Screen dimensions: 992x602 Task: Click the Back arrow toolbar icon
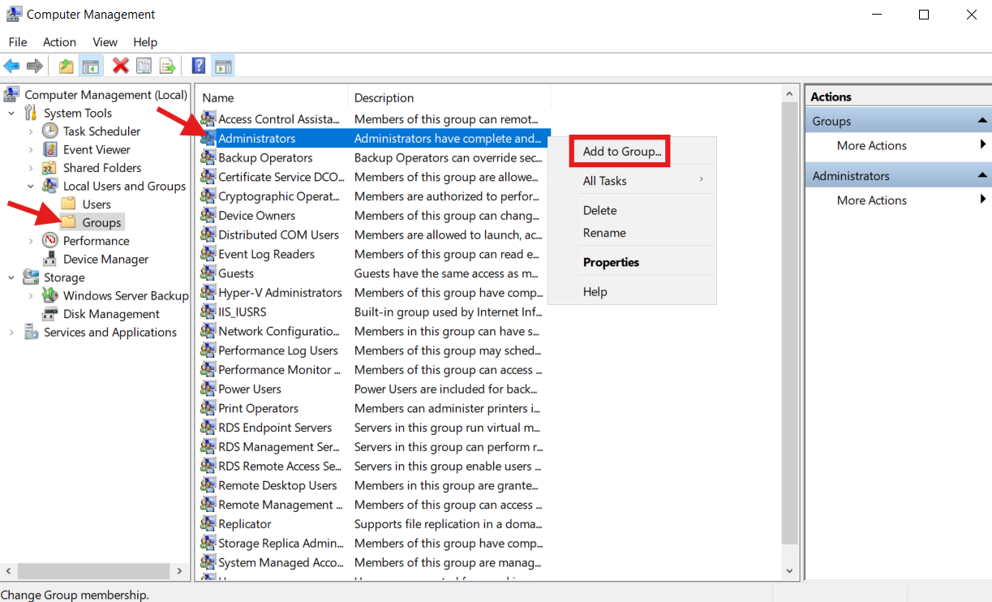(x=11, y=66)
